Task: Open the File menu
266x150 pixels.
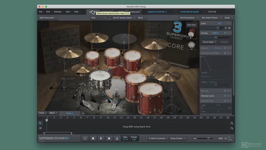Action: pyautogui.click(x=41, y=12)
